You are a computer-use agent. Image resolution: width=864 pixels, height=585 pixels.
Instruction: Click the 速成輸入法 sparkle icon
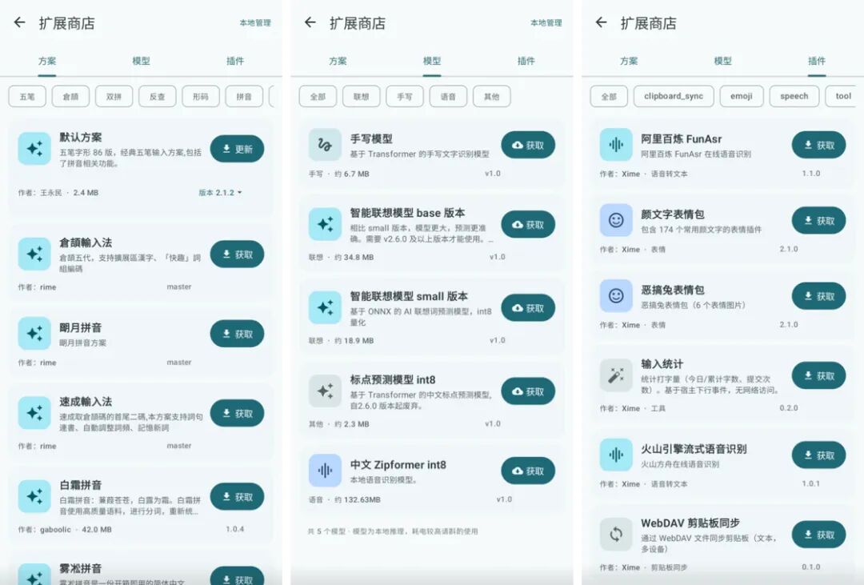pos(34,412)
